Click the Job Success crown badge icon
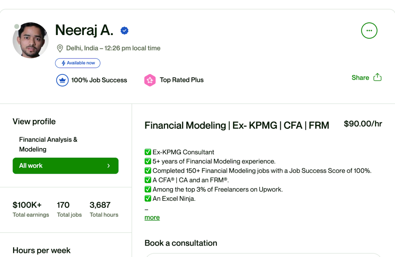395x257 pixels. (x=62, y=80)
